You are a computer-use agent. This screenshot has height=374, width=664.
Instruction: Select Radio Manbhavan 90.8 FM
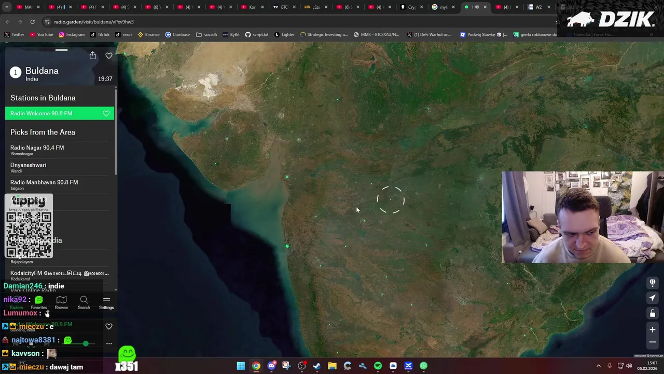click(x=60, y=185)
